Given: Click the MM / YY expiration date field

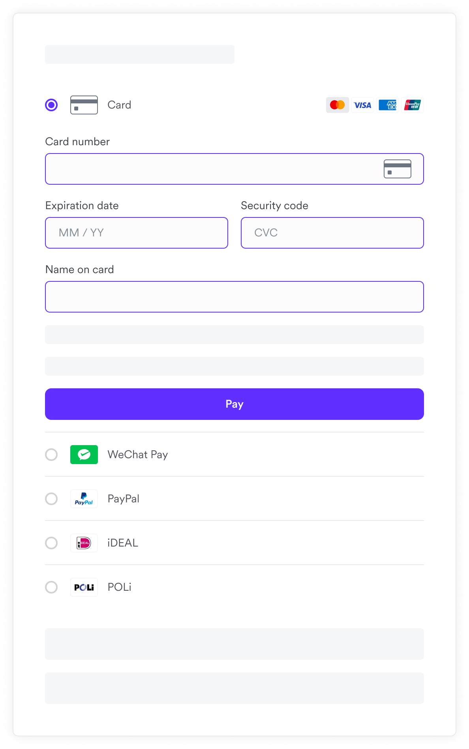Looking at the screenshot, I should [137, 233].
